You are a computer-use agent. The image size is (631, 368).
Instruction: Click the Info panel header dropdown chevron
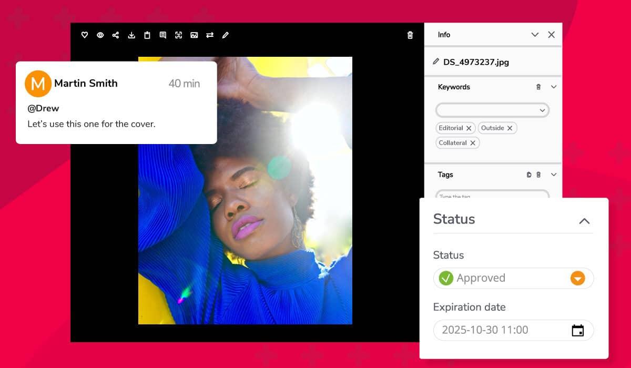tap(535, 35)
